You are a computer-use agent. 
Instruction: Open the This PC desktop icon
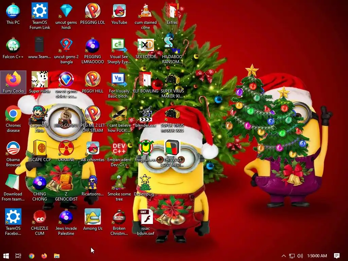coord(13,14)
